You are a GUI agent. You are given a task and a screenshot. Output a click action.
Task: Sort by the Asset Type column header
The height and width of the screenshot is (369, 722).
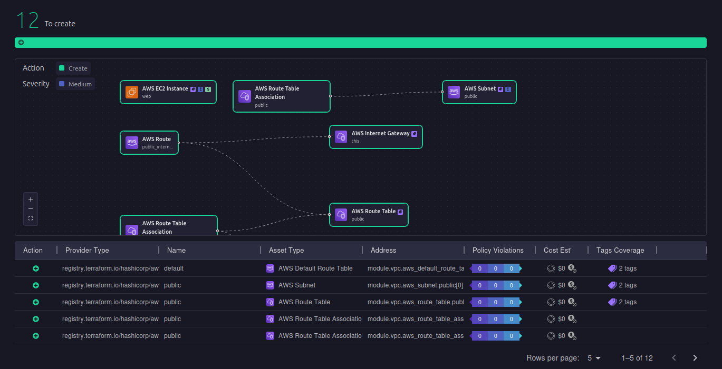286,251
